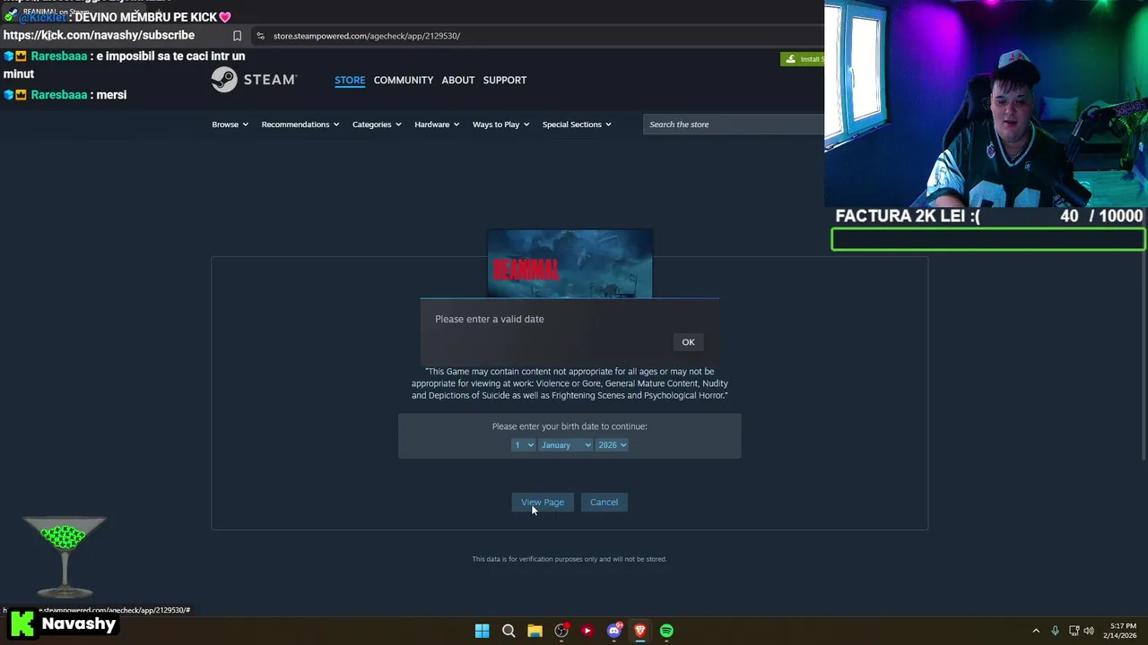1148x645 pixels.
Task: Go to the STORE tab
Action: 350,80
